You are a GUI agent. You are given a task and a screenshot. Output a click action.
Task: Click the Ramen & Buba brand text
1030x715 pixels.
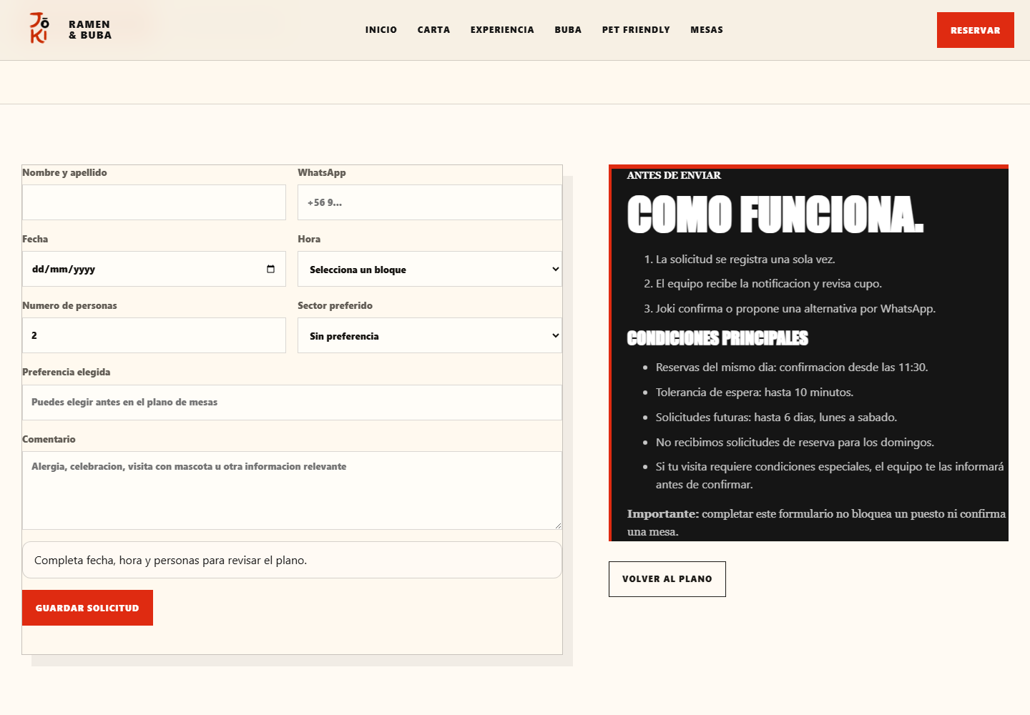(x=90, y=29)
